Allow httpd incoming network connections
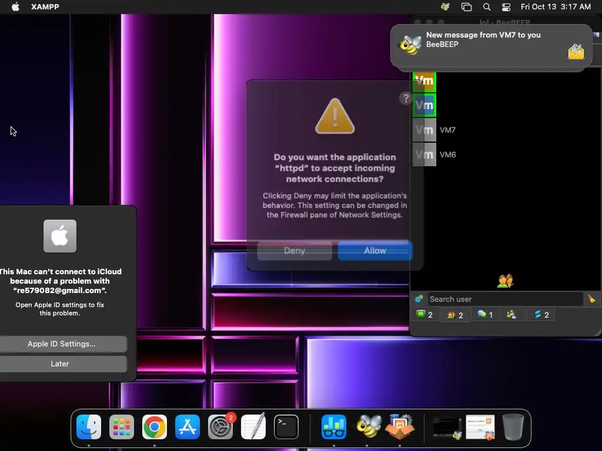602x451 pixels. click(x=375, y=250)
